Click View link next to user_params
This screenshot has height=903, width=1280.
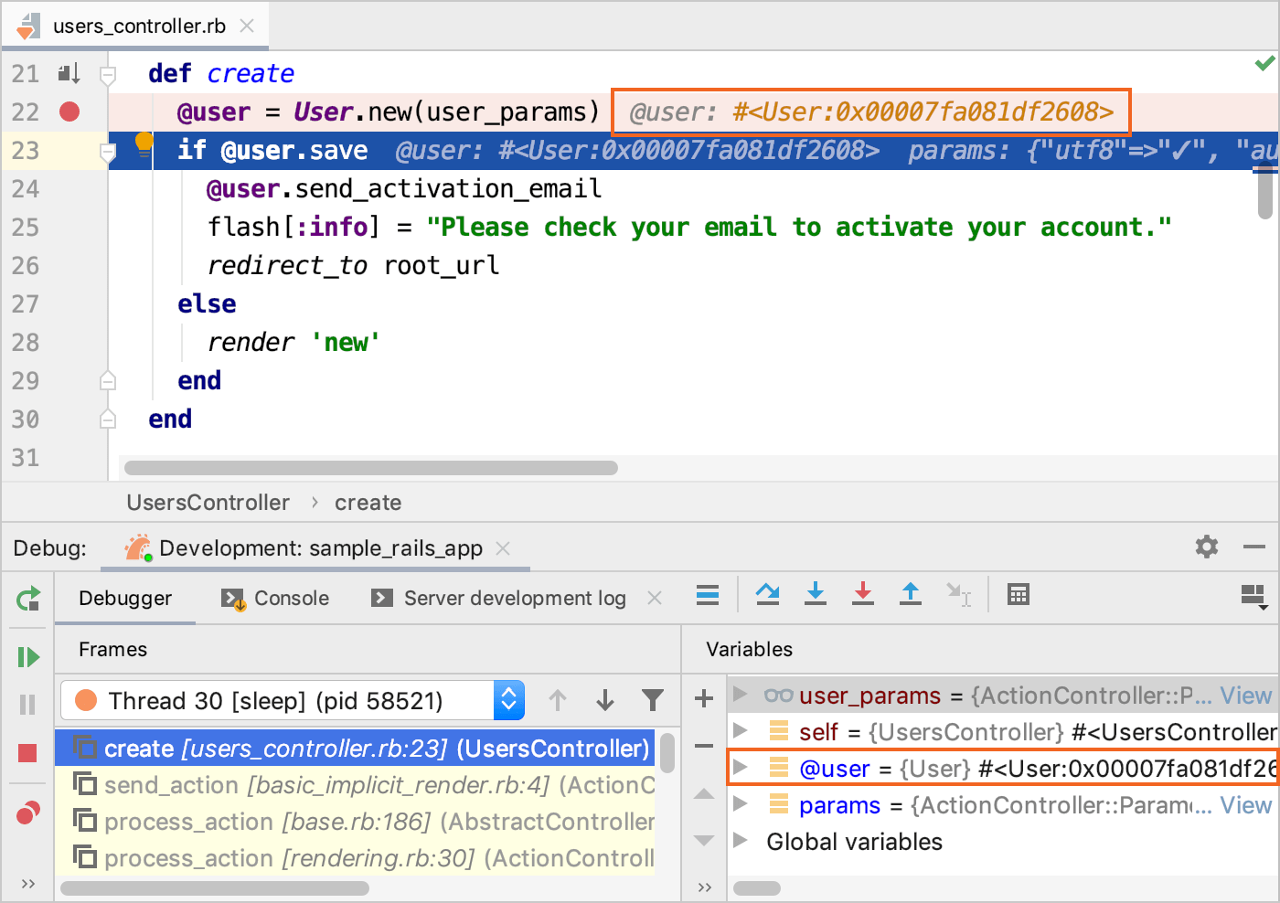coord(1245,696)
